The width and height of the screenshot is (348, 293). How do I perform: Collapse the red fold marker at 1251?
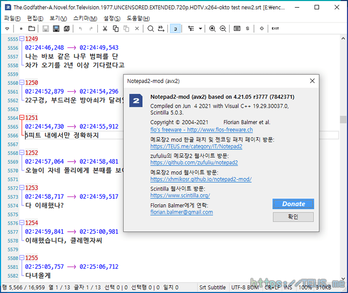[22, 117]
